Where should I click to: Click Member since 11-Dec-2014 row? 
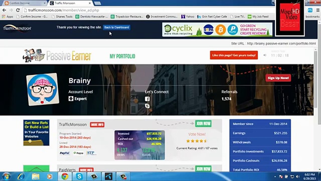click(260, 124)
